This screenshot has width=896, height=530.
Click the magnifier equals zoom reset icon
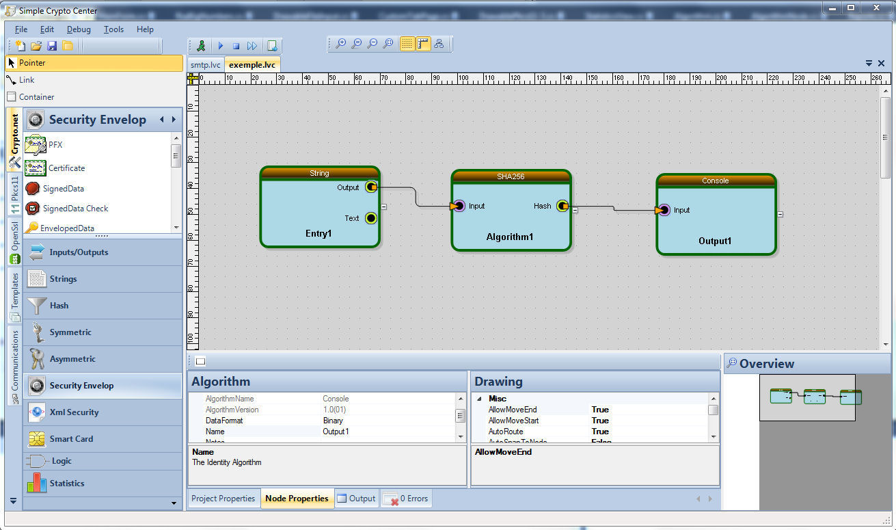[356, 44]
